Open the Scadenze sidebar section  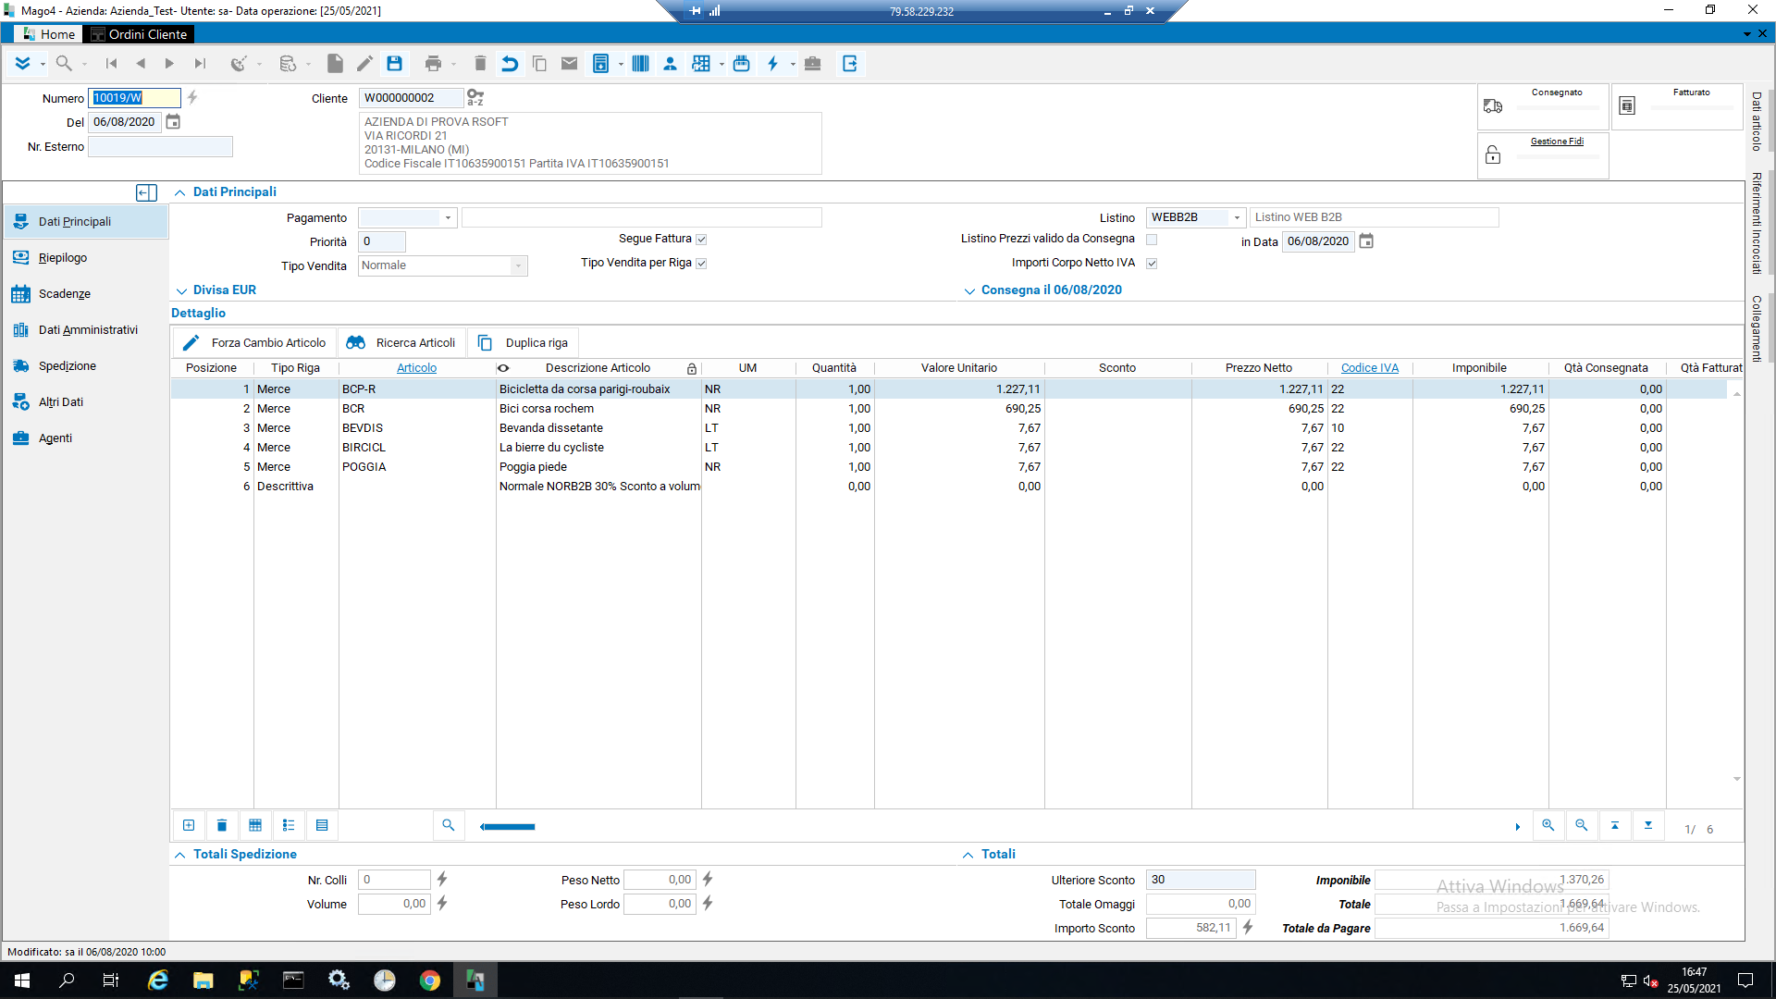coord(64,294)
